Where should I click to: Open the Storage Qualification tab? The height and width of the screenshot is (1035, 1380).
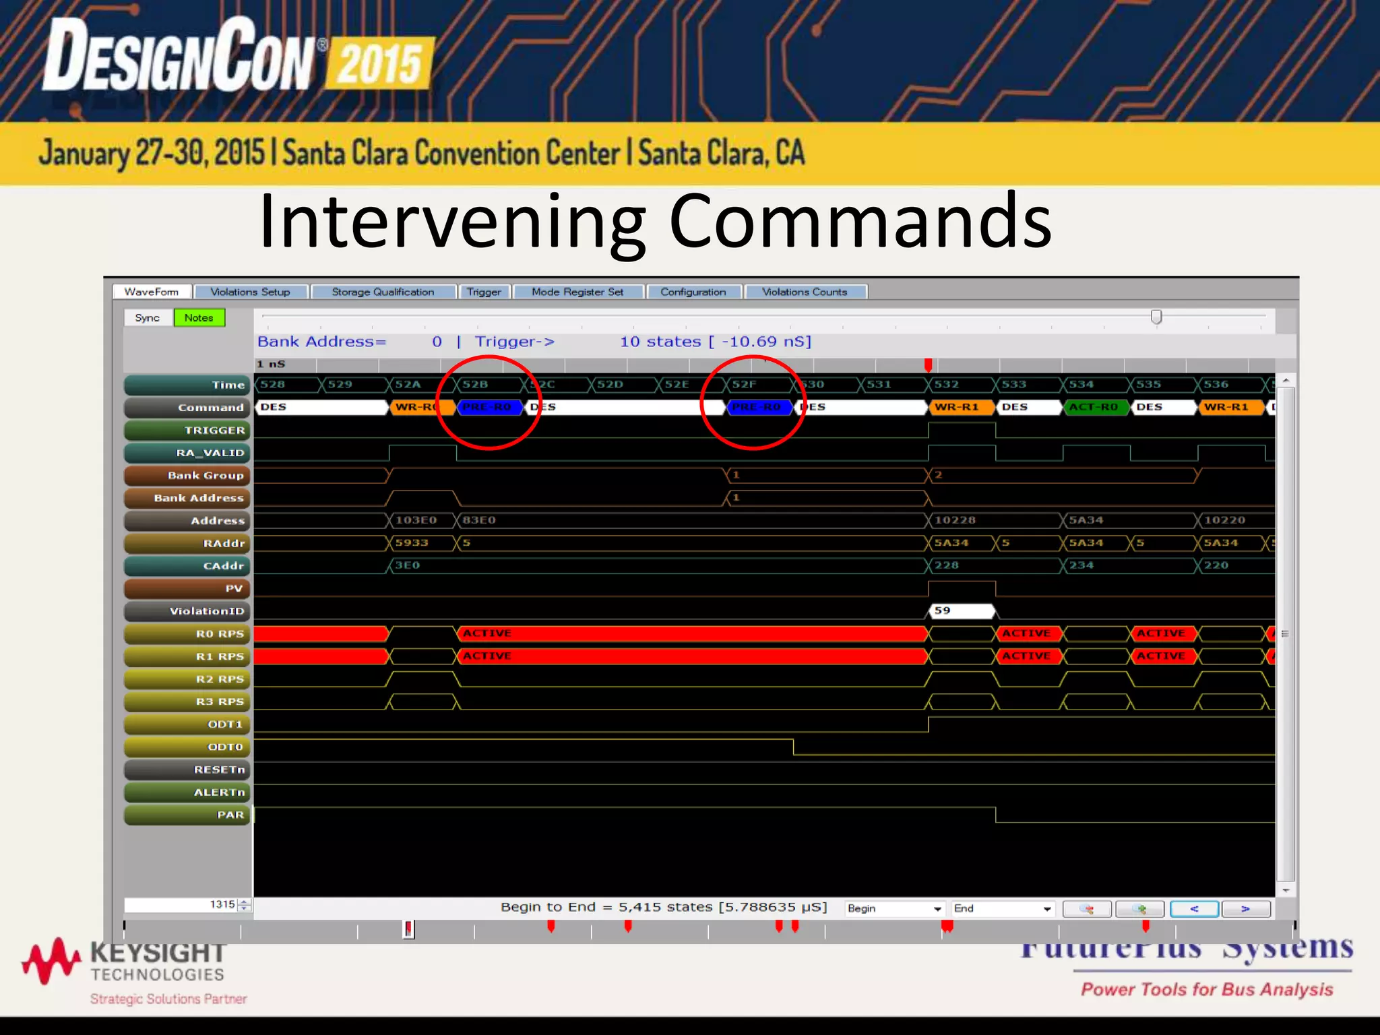pos(383,292)
